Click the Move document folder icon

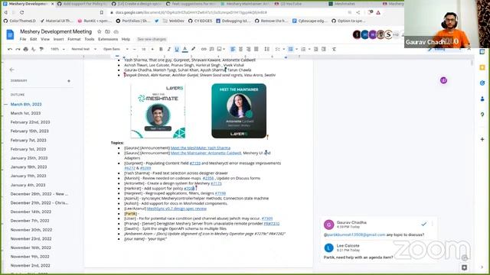[x=107, y=31]
